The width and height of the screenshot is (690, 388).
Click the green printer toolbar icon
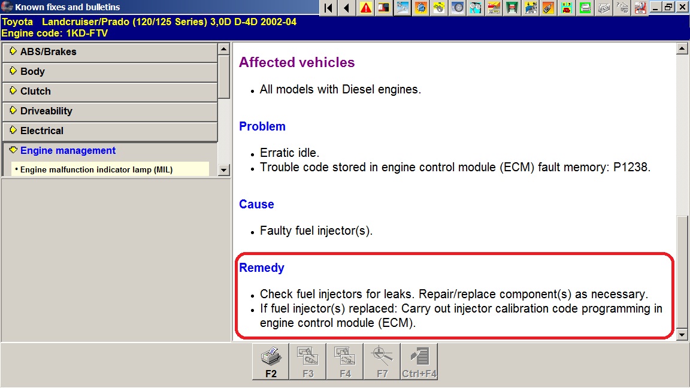pyautogui.click(x=585, y=8)
